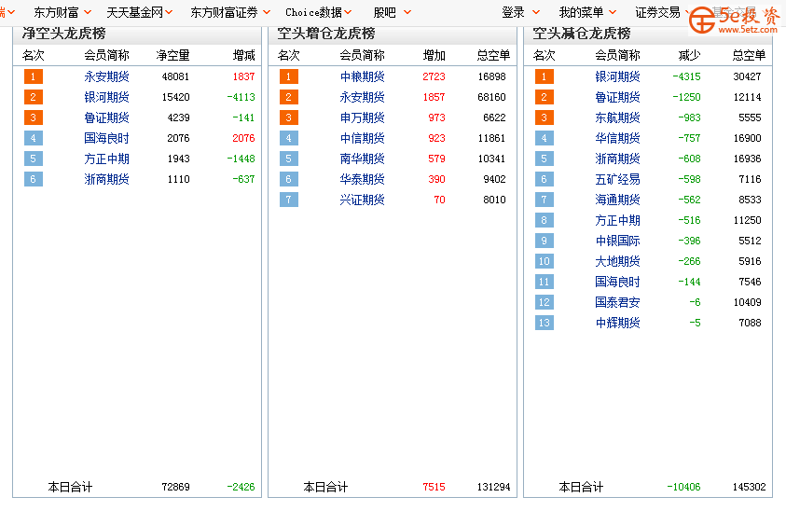The width and height of the screenshot is (786, 511).
Task: Select rank 13 badge for 中辉期货
Action: [x=544, y=323]
